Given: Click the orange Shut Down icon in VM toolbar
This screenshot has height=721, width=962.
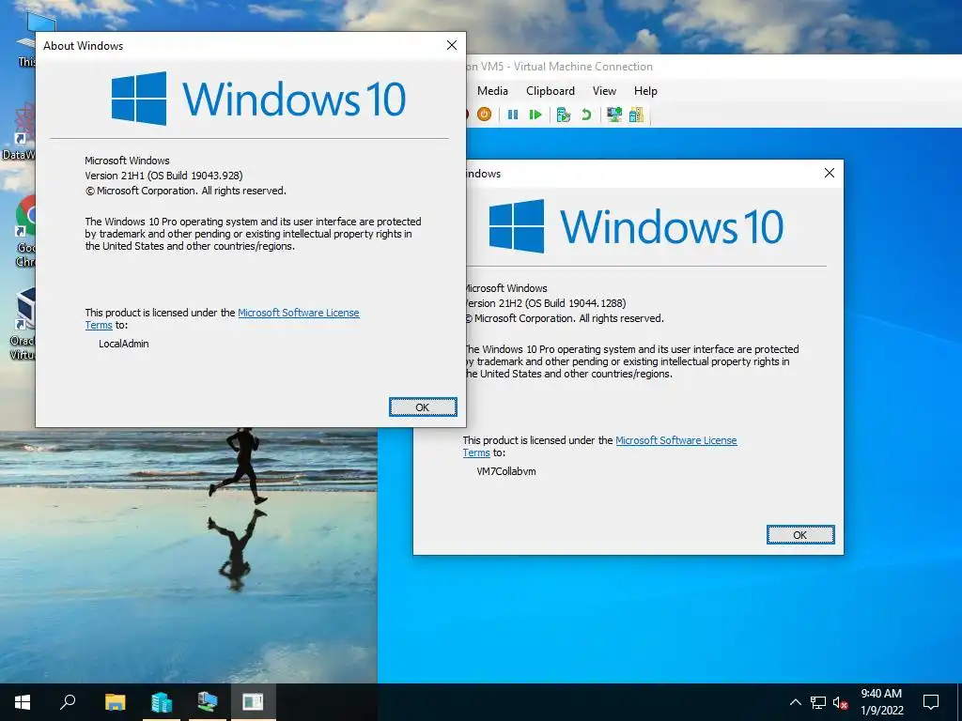Looking at the screenshot, I should (x=484, y=114).
